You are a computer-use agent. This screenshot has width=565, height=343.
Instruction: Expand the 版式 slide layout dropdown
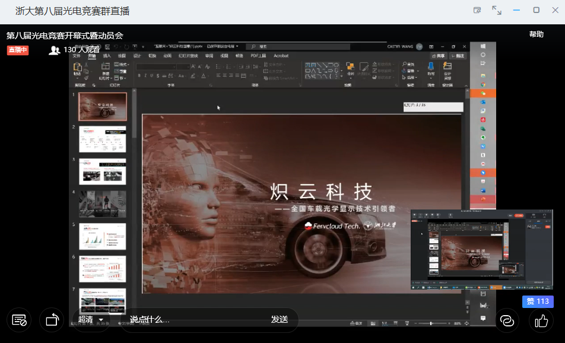[121, 65]
